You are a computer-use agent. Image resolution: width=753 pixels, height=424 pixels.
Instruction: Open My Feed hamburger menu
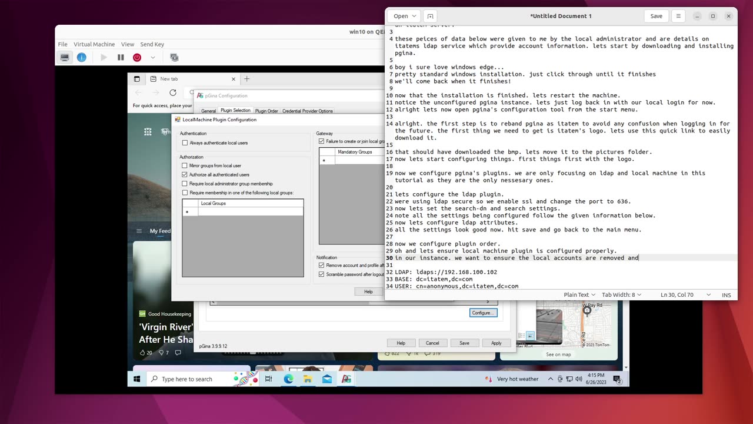click(x=139, y=231)
